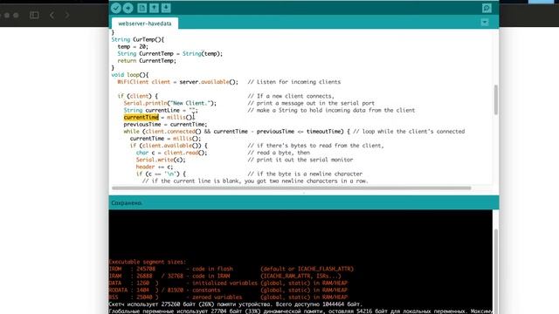Click 'Executable segment sizes:' console line
This screenshot has width=559, height=314.
click(x=148, y=262)
